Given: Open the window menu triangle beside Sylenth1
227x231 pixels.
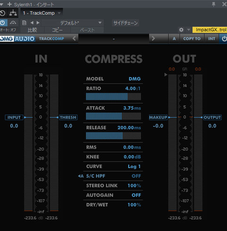Looking at the screenshot, I should click(x=1, y=4).
